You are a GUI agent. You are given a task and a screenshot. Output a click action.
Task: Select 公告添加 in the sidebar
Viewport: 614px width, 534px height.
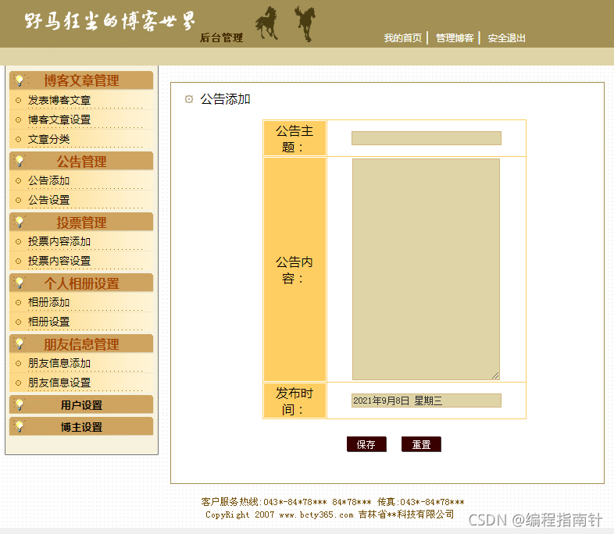coord(48,181)
